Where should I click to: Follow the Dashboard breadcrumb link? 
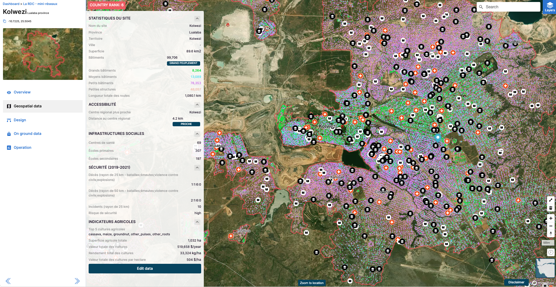pos(11,4)
